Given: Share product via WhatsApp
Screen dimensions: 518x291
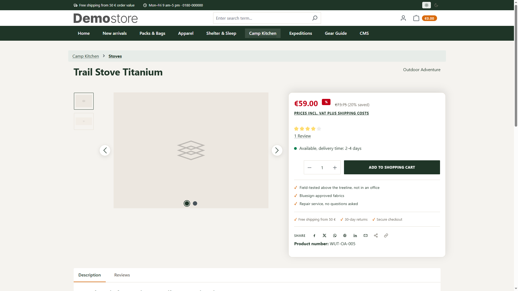Looking at the screenshot, I should [335, 235].
